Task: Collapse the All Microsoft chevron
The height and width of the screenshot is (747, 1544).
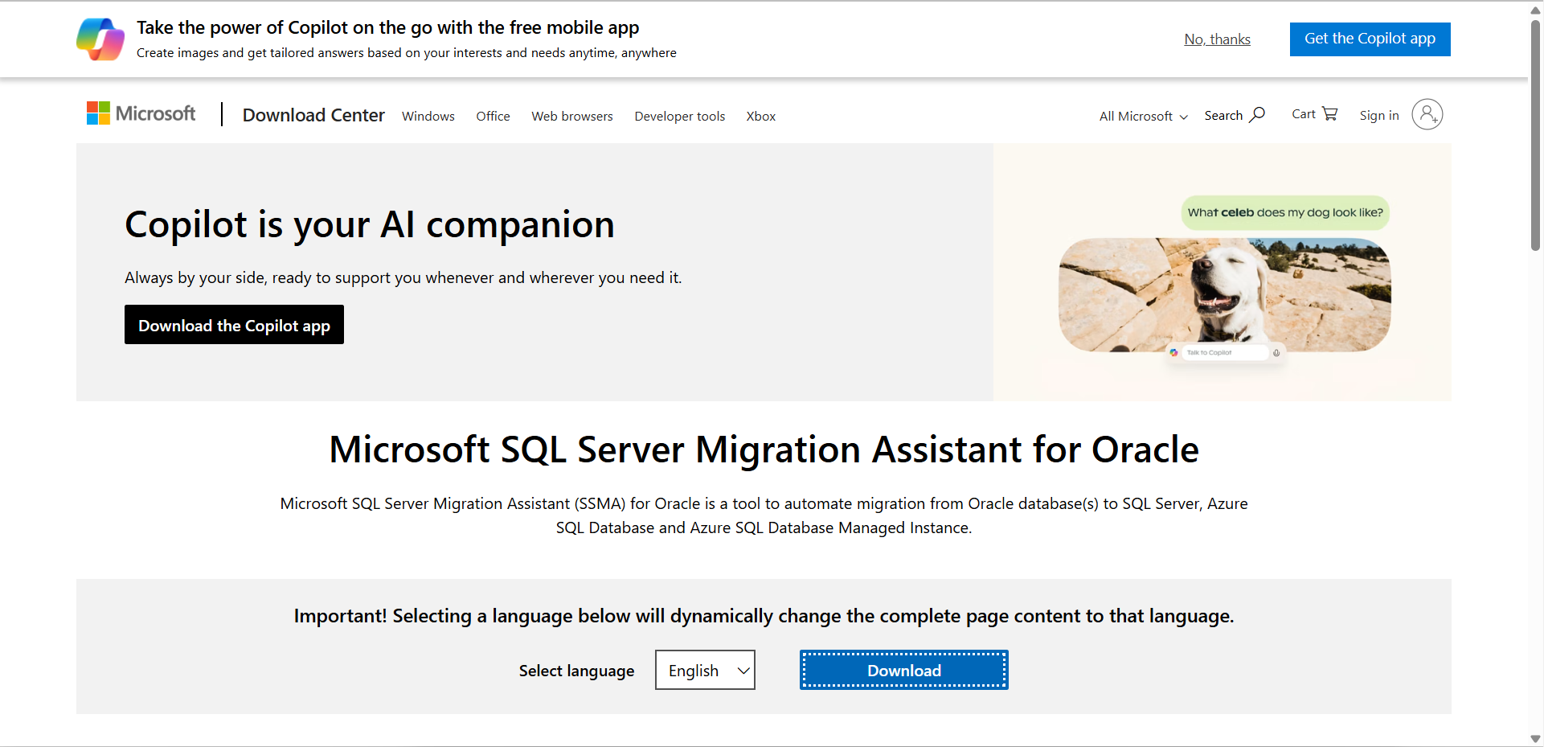Action: tap(1182, 117)
